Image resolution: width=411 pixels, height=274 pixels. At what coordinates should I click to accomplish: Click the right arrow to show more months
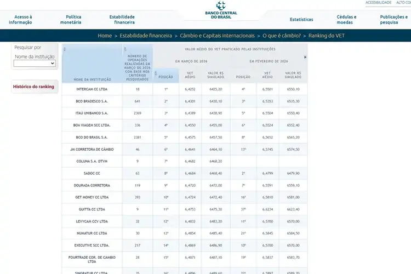click(305, 57)
